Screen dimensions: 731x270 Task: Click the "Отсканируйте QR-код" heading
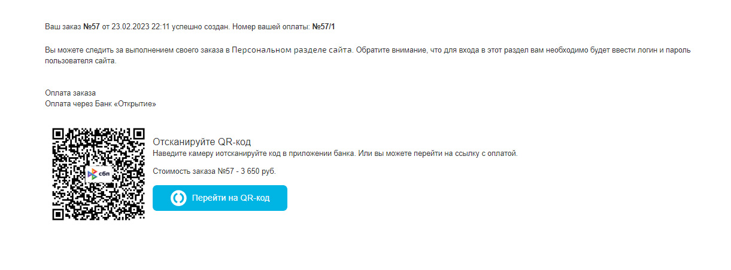pos(202,142)
